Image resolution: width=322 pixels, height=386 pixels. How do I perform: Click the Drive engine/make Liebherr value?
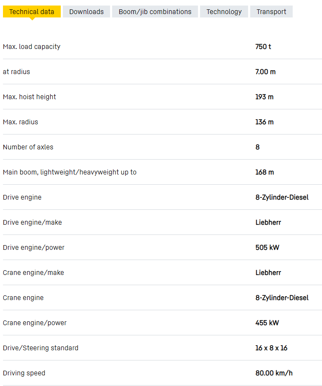click(268, 222)
